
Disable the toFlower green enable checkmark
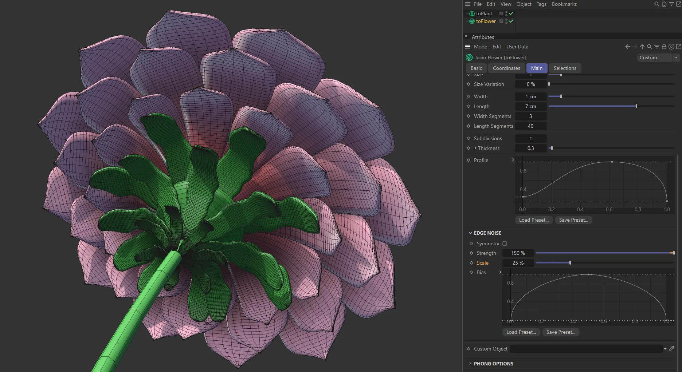tap(511, 21)
